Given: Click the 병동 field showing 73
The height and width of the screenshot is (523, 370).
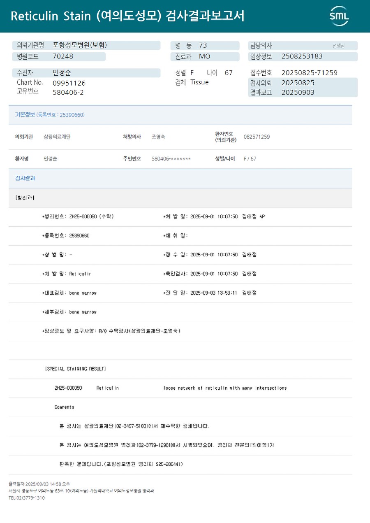Looking at the screenshot, I should [205, 45].
